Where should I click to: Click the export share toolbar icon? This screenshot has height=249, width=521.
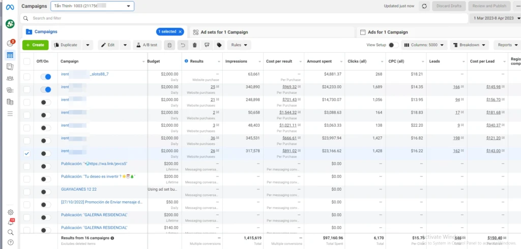pos(207,45)
